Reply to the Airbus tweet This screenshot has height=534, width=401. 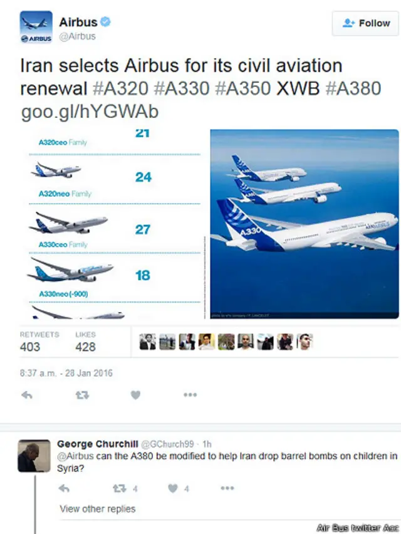click(26, 395)
